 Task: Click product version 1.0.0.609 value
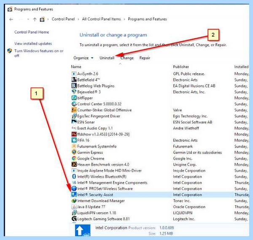tap(167, 228)
